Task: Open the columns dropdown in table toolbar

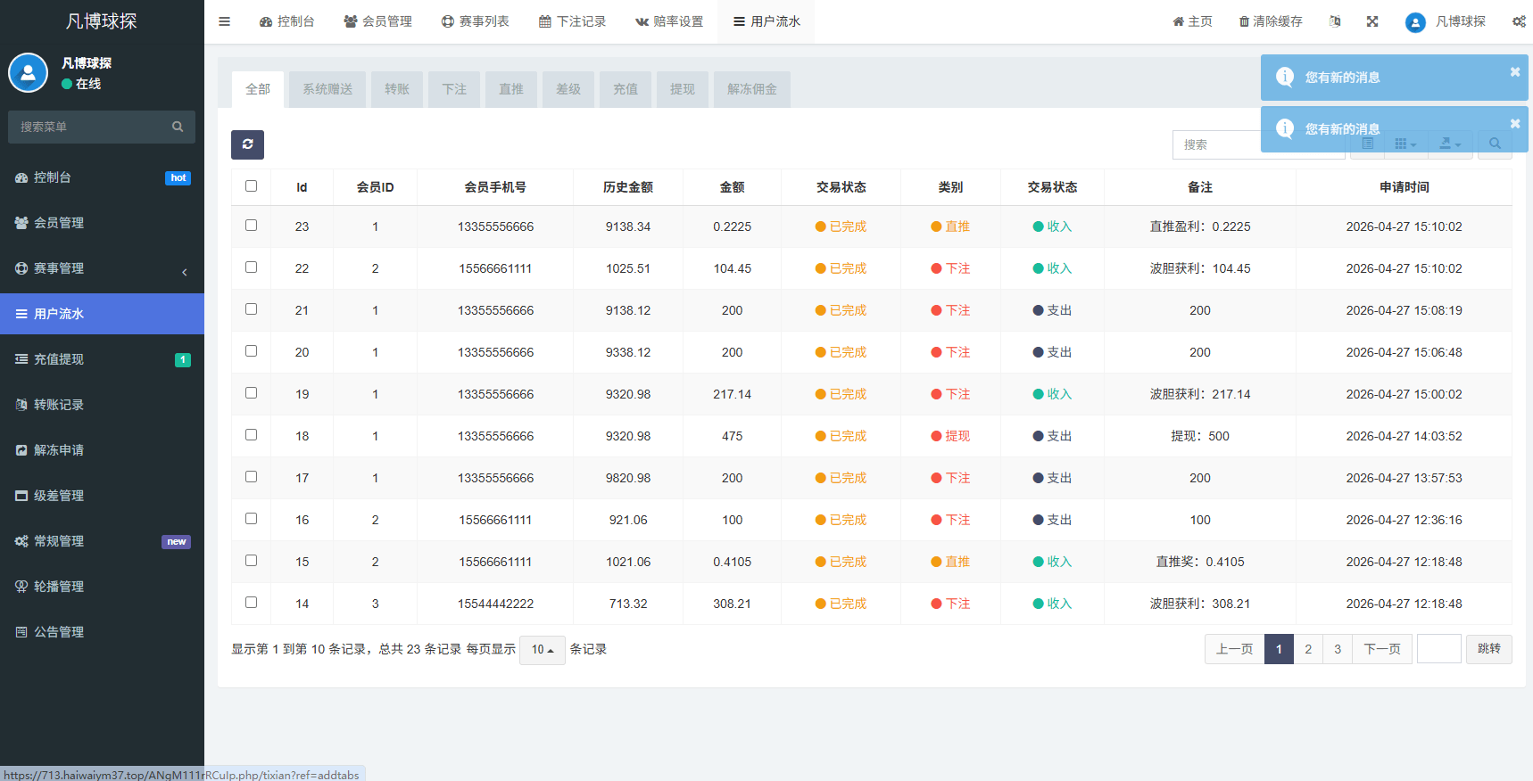Action: click(1405, 144)
